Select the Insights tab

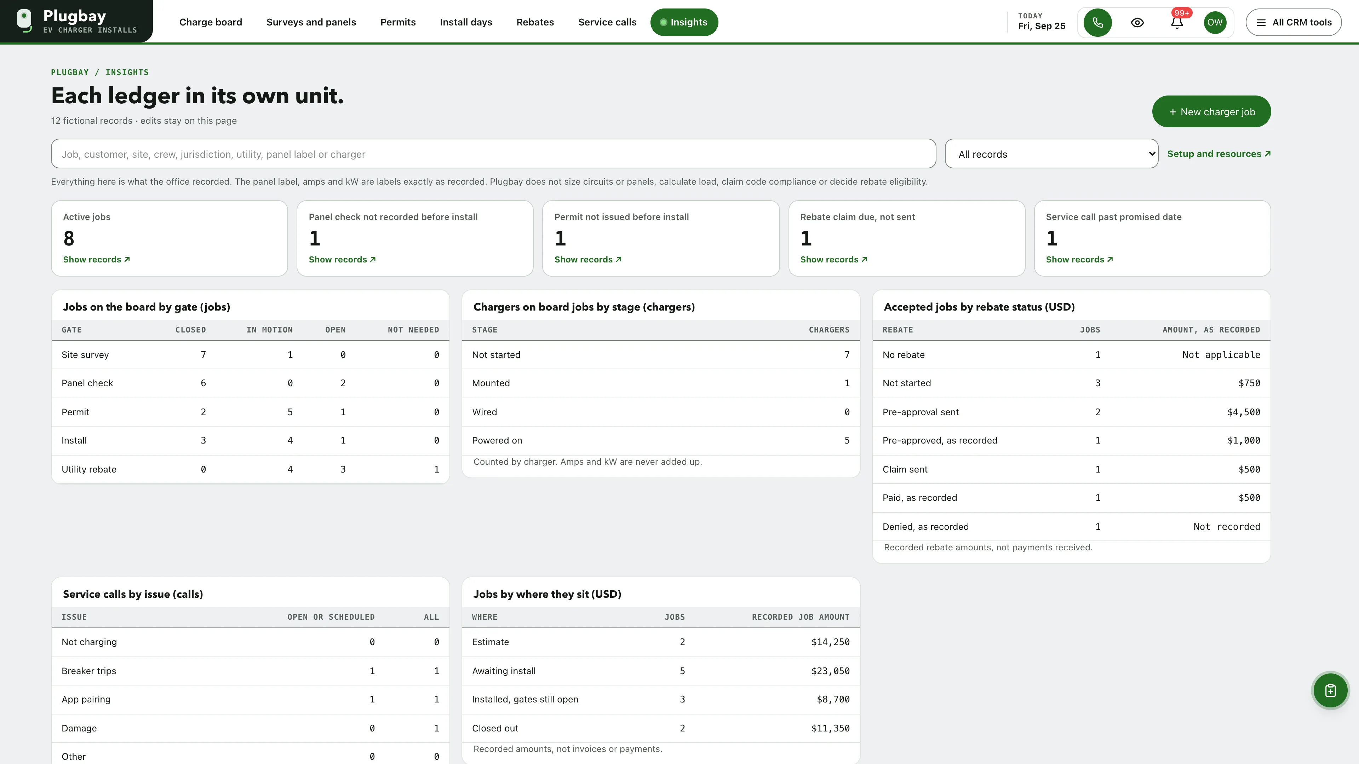coord(684,22)
